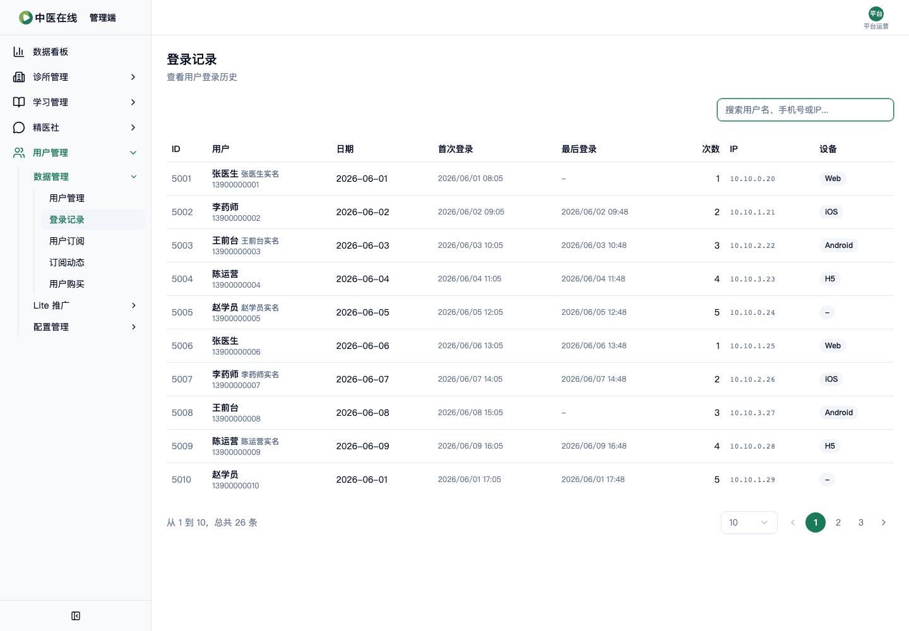Screen dimensions: 909x631
Task: Go to page 3
Action: 861,522
